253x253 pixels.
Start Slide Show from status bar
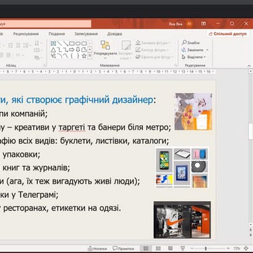[183, 248]
